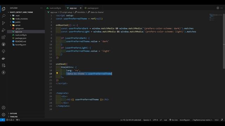This screenshot has width=225, height=126.
Task: Click the editor minimap
Action: [216, 17]
